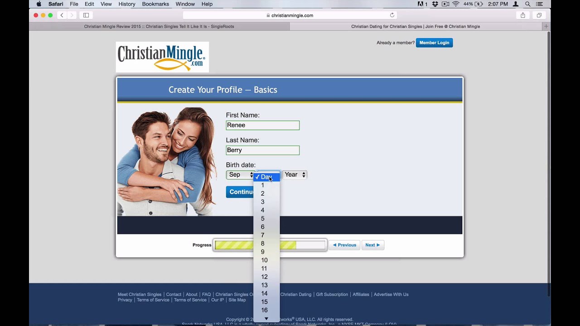Viewport: 580px width, 326px height.
Task: Select the checked Day option
Action: [266, 177]
